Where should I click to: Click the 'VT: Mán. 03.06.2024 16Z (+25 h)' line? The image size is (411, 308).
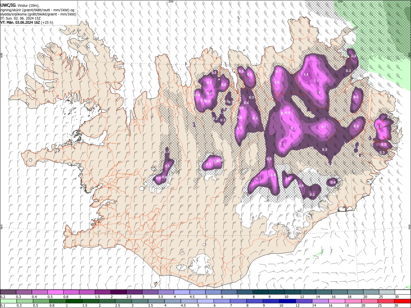[x=27, y=22]
